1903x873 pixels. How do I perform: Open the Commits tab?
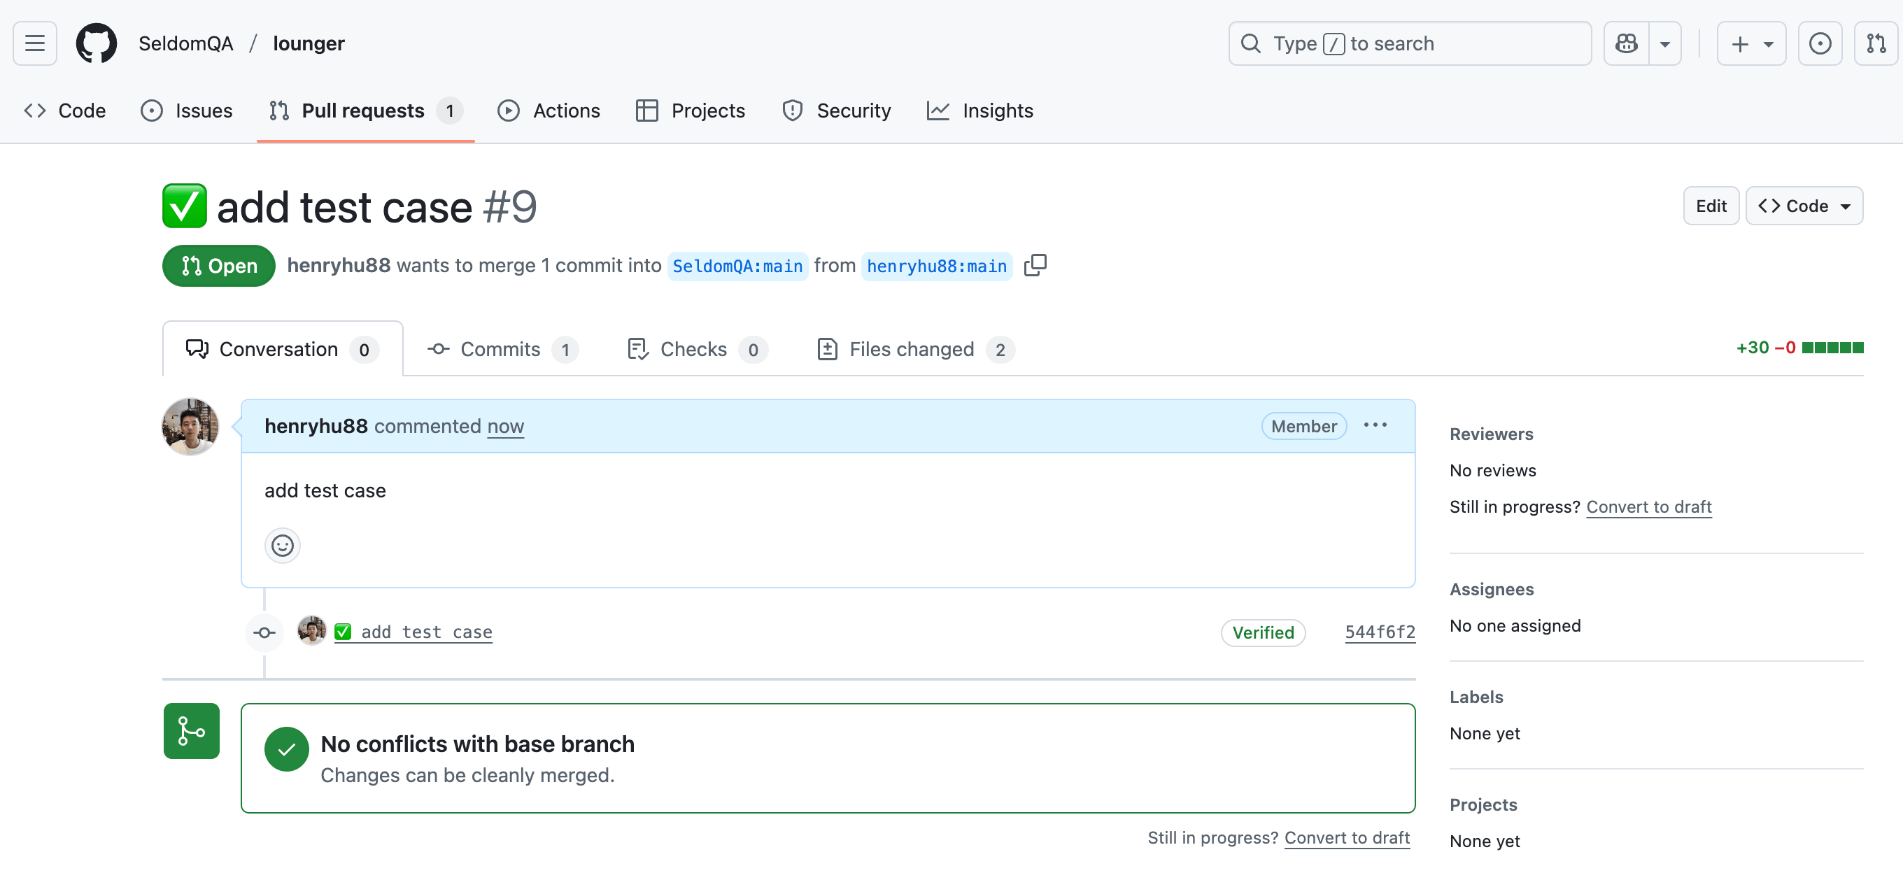[x=502, y=349]
